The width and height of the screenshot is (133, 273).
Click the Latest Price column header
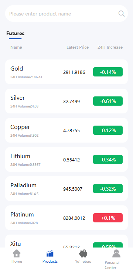(x=78, y=47)
